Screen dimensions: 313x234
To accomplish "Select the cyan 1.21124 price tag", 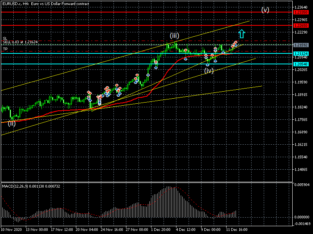I will [301, 54].
